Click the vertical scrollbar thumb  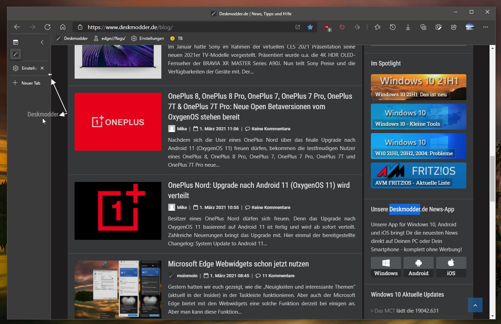(493, 179)
